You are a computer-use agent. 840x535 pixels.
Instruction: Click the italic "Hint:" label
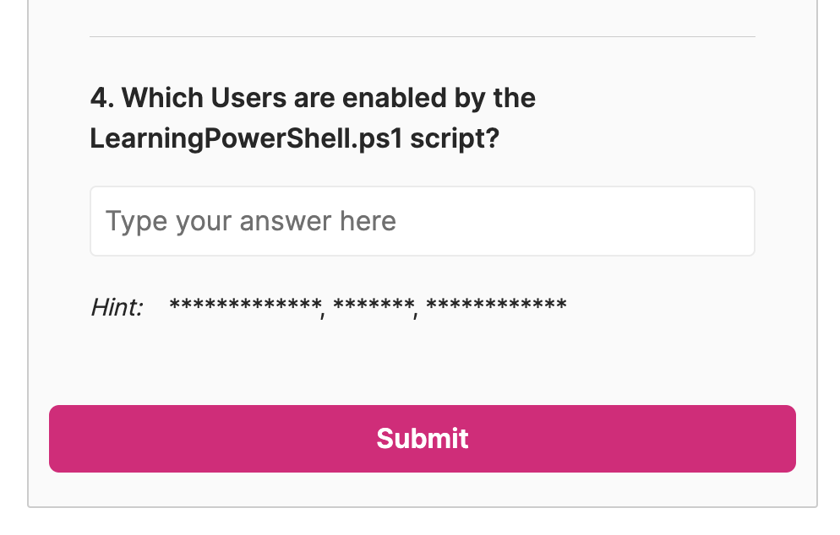(117, 307)
